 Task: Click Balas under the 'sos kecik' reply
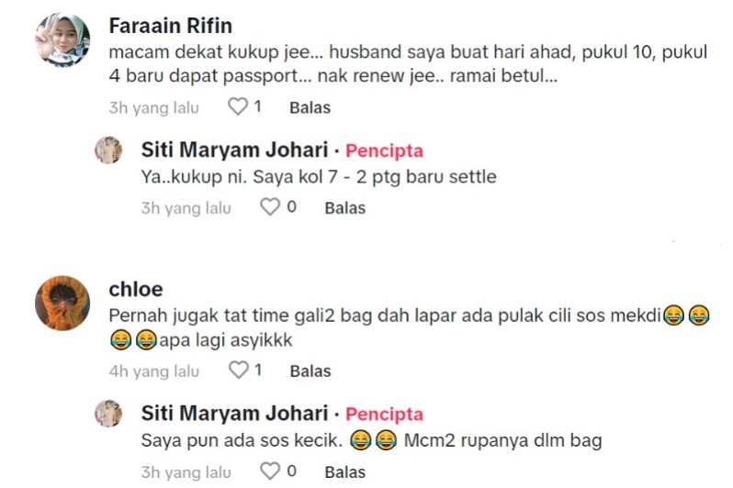point(345,472)
